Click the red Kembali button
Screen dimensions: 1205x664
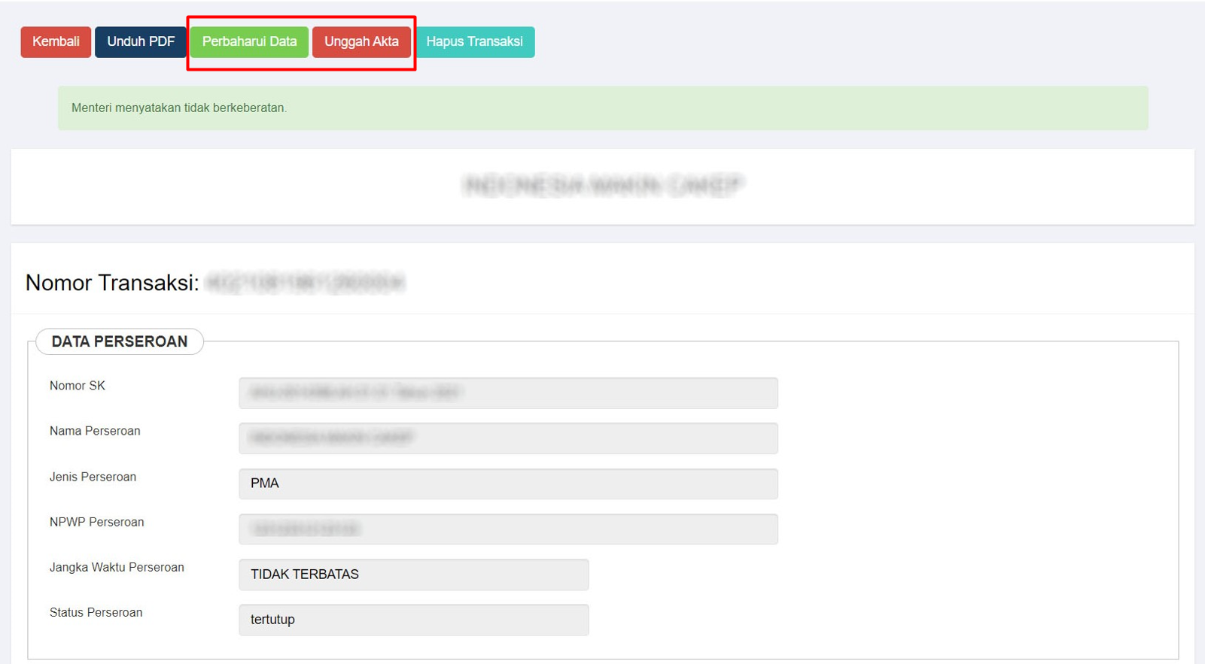56,42
